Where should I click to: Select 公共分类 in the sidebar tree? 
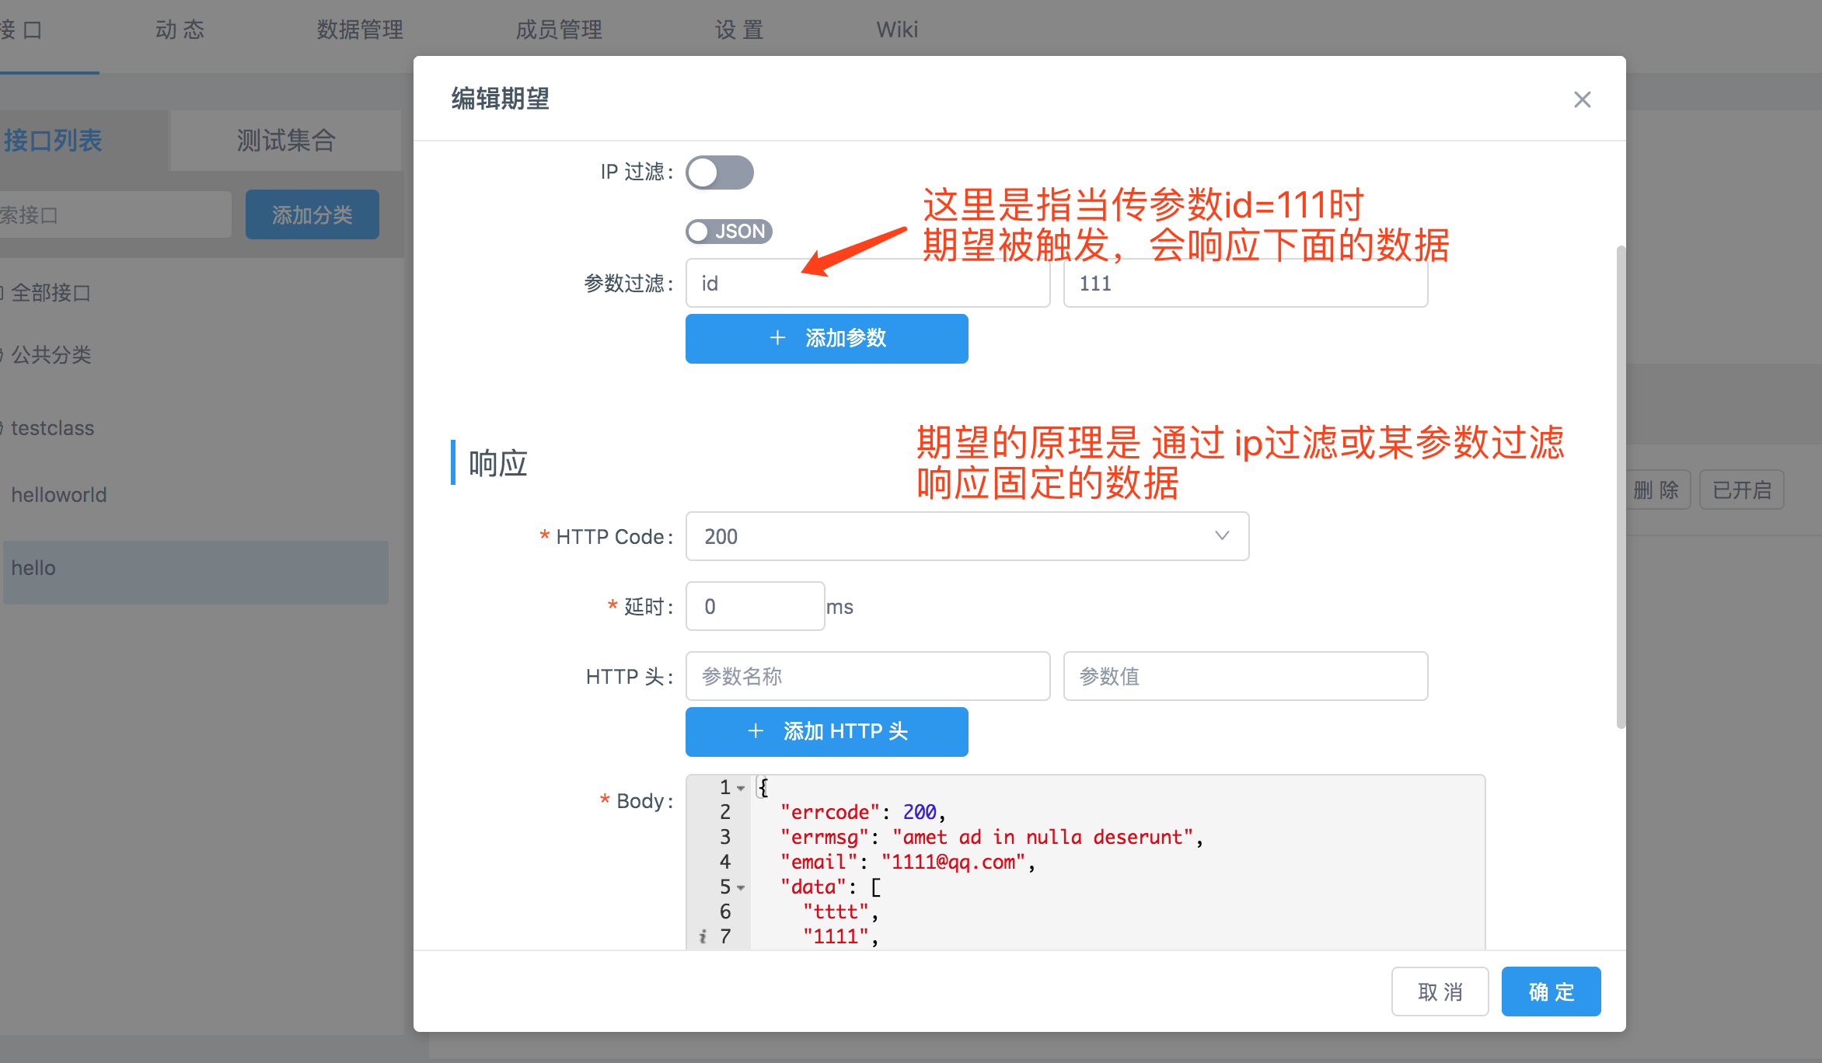coord(51,355)
